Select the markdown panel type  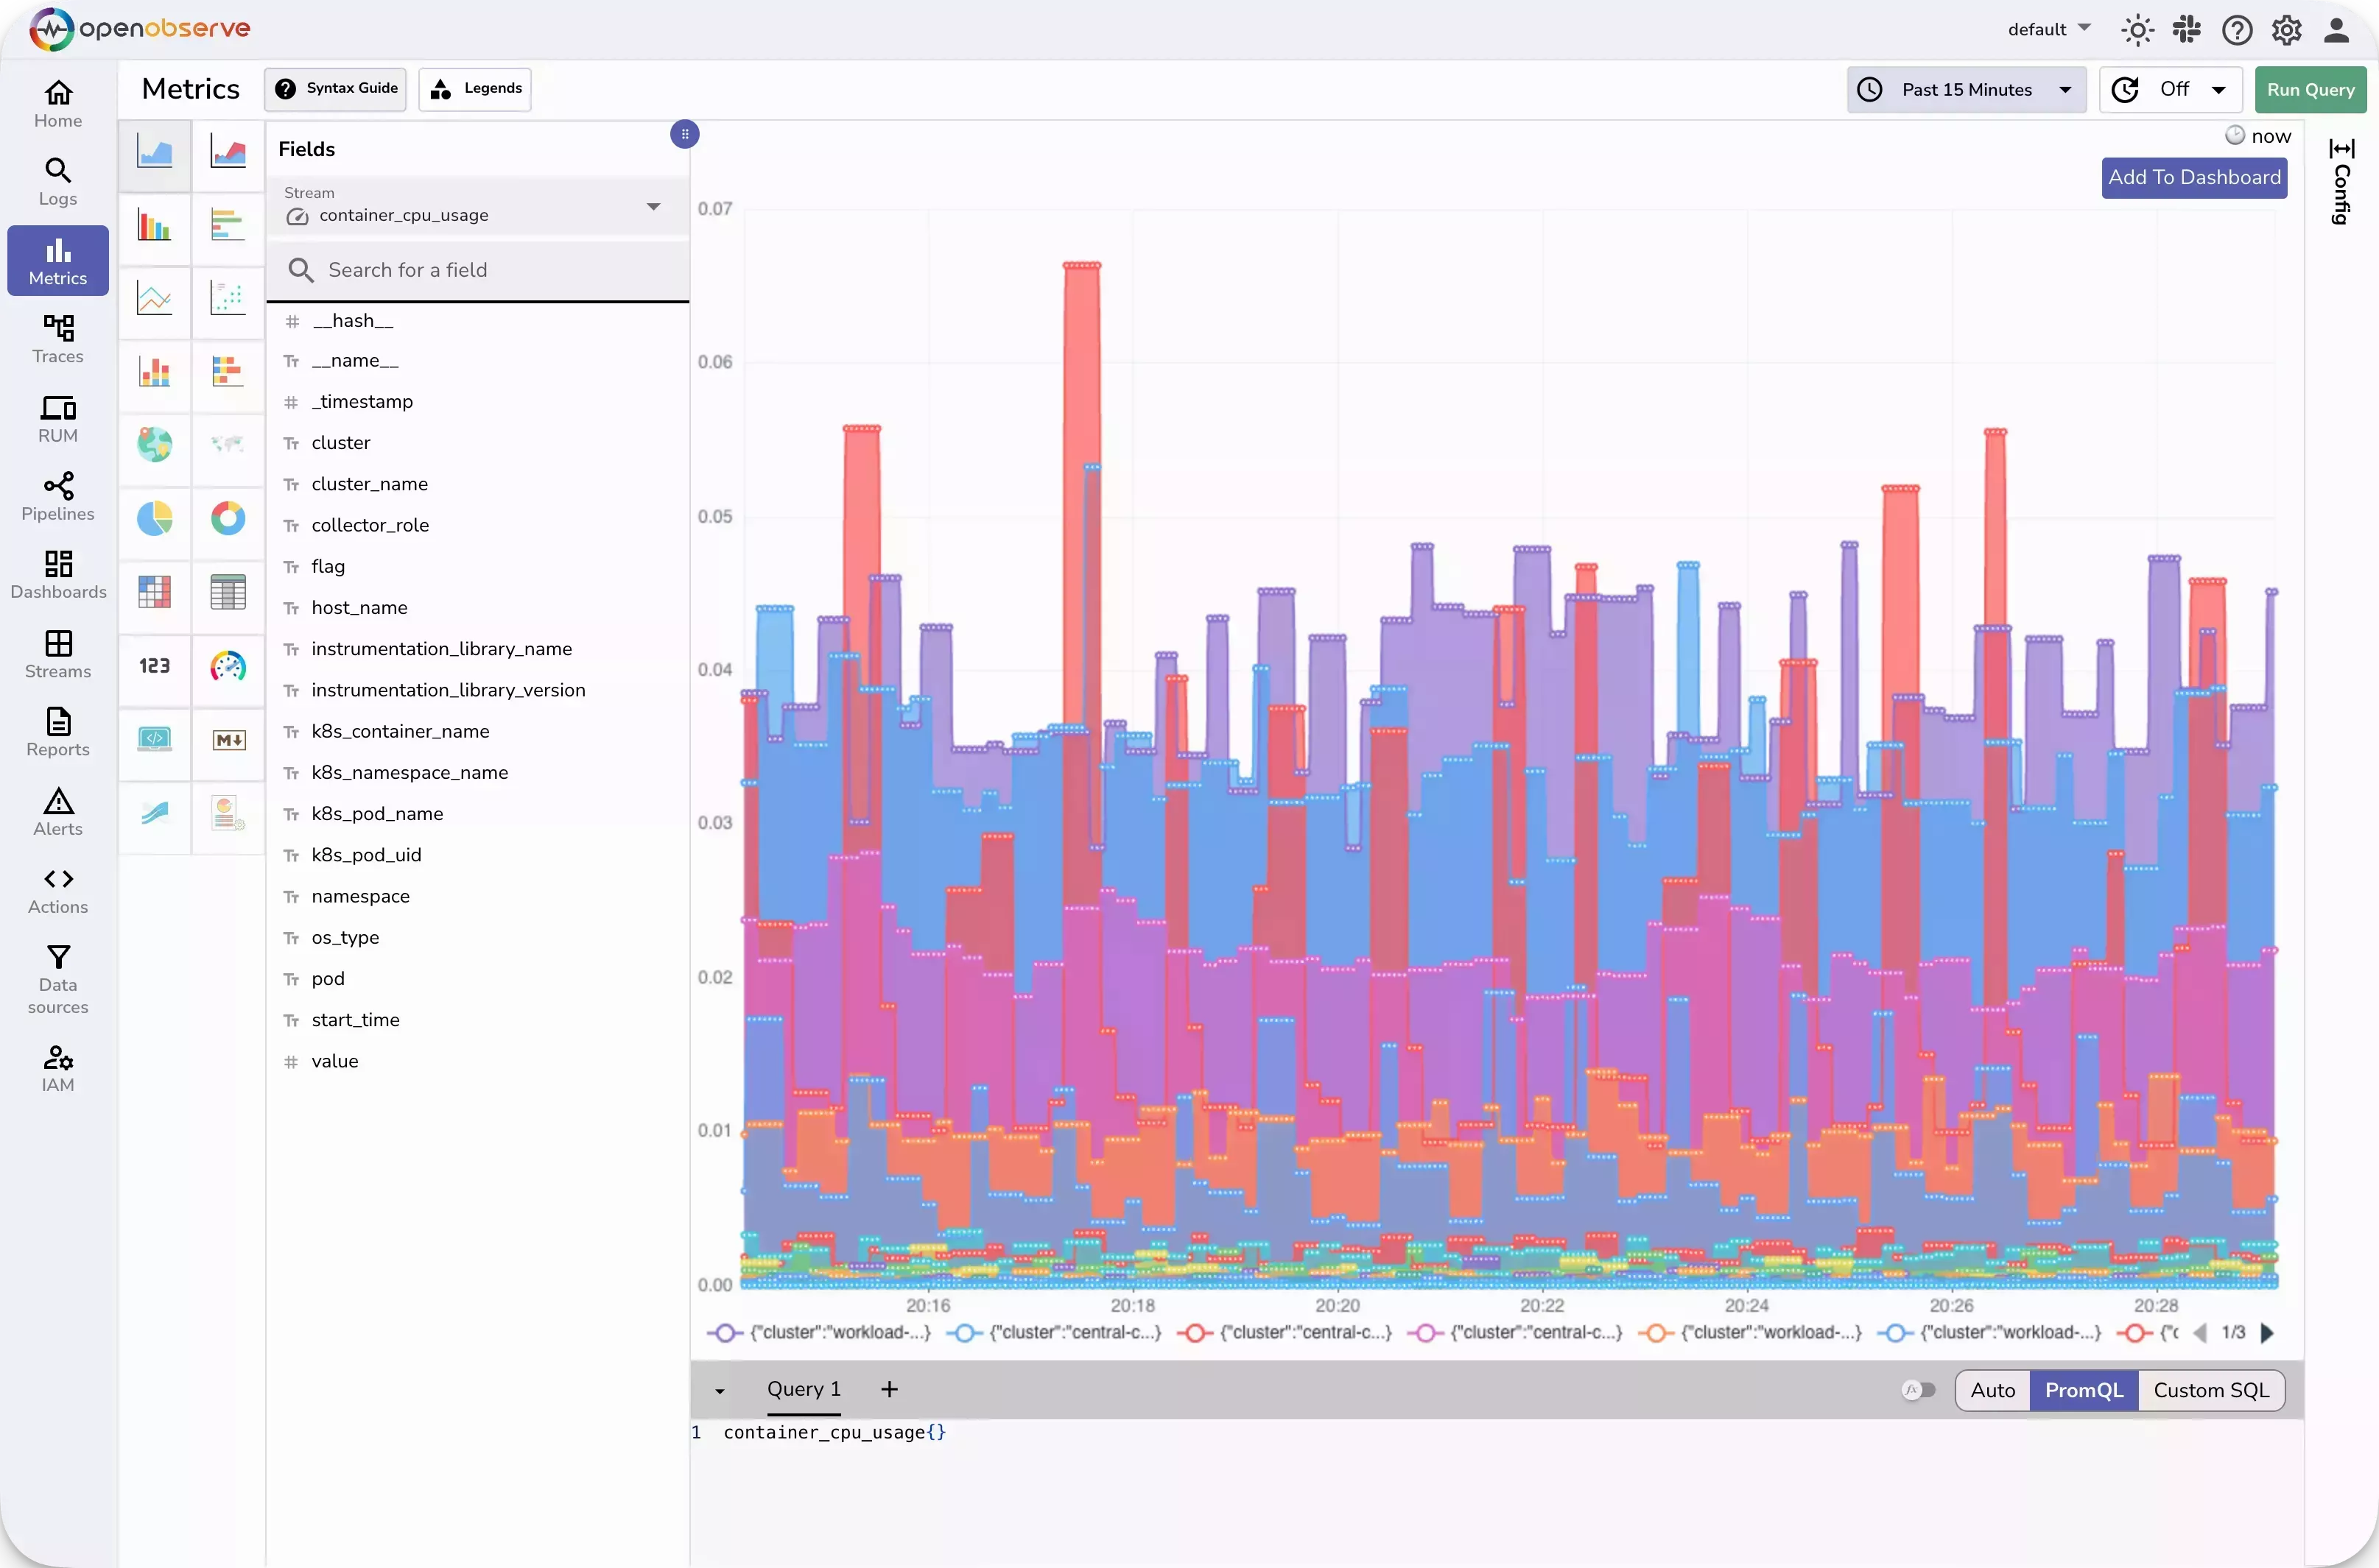tap(228, 740)
